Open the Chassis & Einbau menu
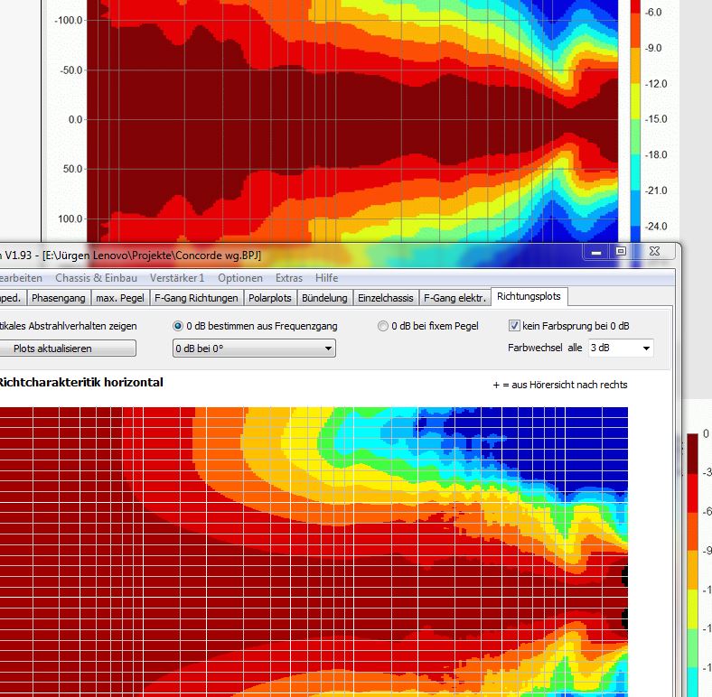The image size is (712, 697). [x=97, y=278]
